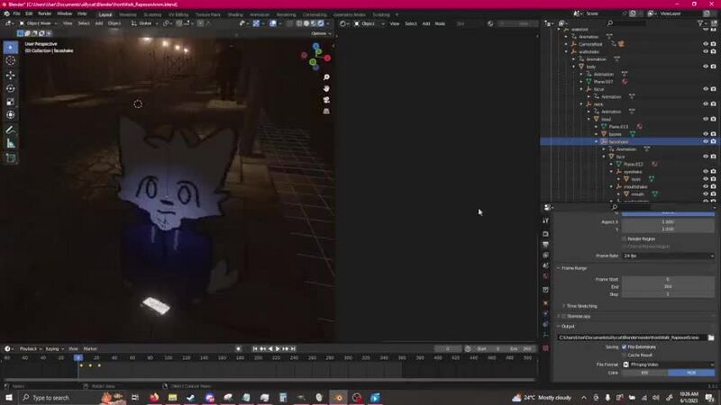721x405 pixels.
Task: Select the Scale tool
Action: click(x=11, y=102)
